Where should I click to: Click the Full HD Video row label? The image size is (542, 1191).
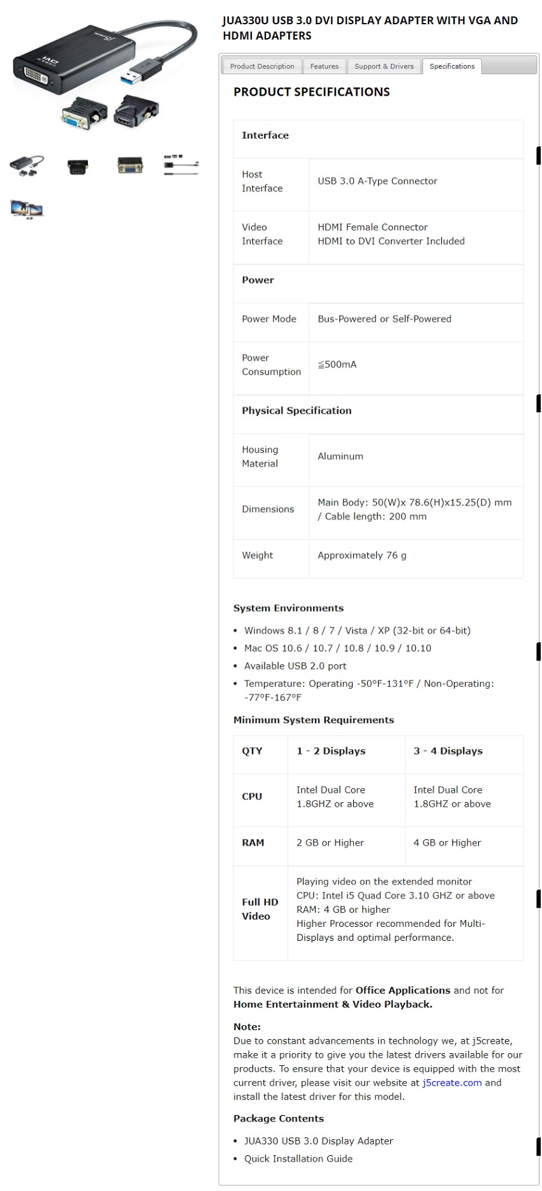pos(260,909)
